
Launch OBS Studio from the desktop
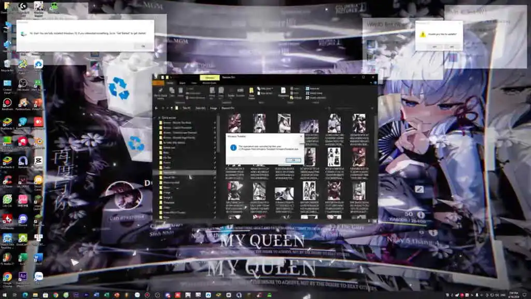click(x=23, y=85)
